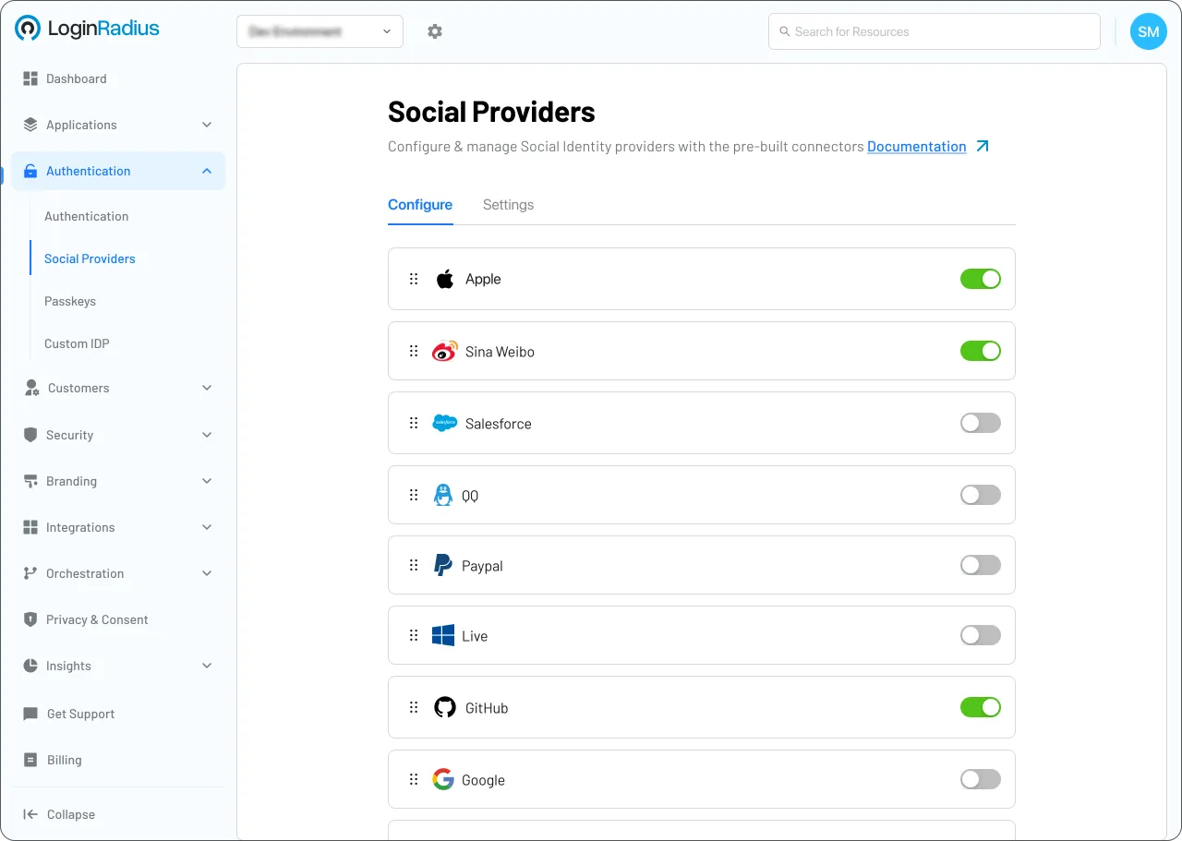Open the settings gear icon
The width and height of the screenshot is (1182, 841).
435,31
